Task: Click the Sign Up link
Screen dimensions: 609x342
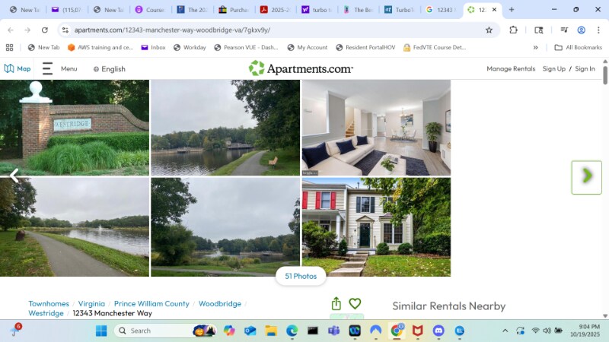Action: coord(553,69)
